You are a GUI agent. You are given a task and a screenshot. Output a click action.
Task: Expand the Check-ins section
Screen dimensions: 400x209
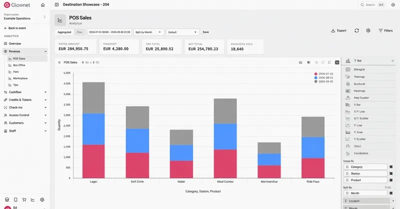click(24, 107)
